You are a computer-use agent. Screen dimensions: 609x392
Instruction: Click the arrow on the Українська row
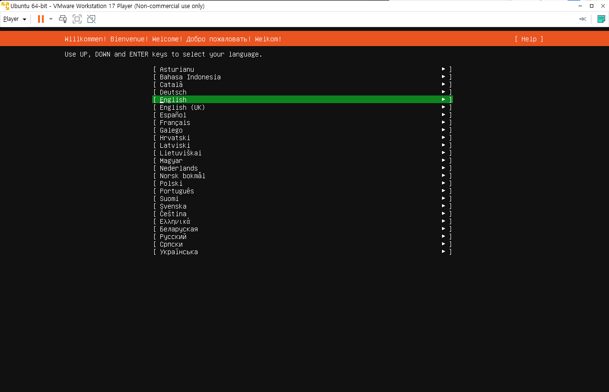click(443, 252)
